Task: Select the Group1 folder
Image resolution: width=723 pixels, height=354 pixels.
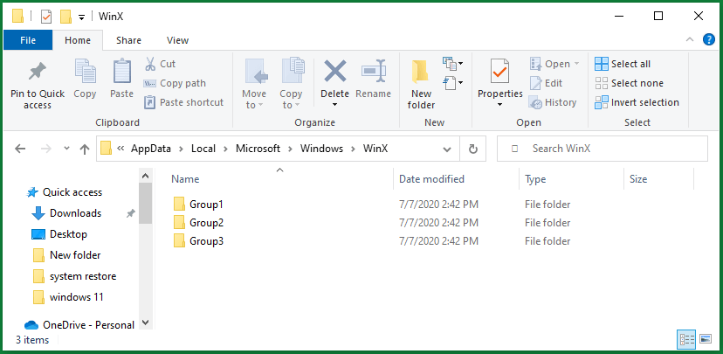Action: click(198, 204)
